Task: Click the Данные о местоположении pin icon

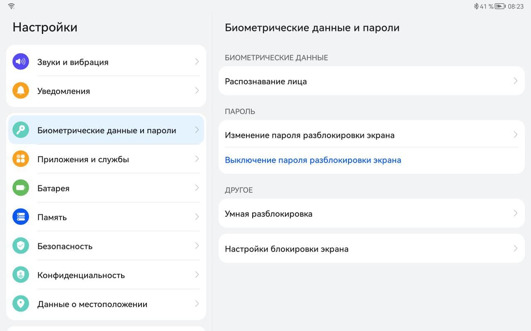Action: (x=21, y=304)
